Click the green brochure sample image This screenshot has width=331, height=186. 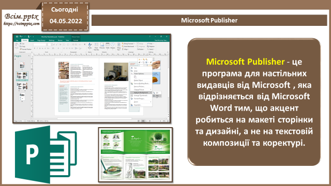[136, 155]
